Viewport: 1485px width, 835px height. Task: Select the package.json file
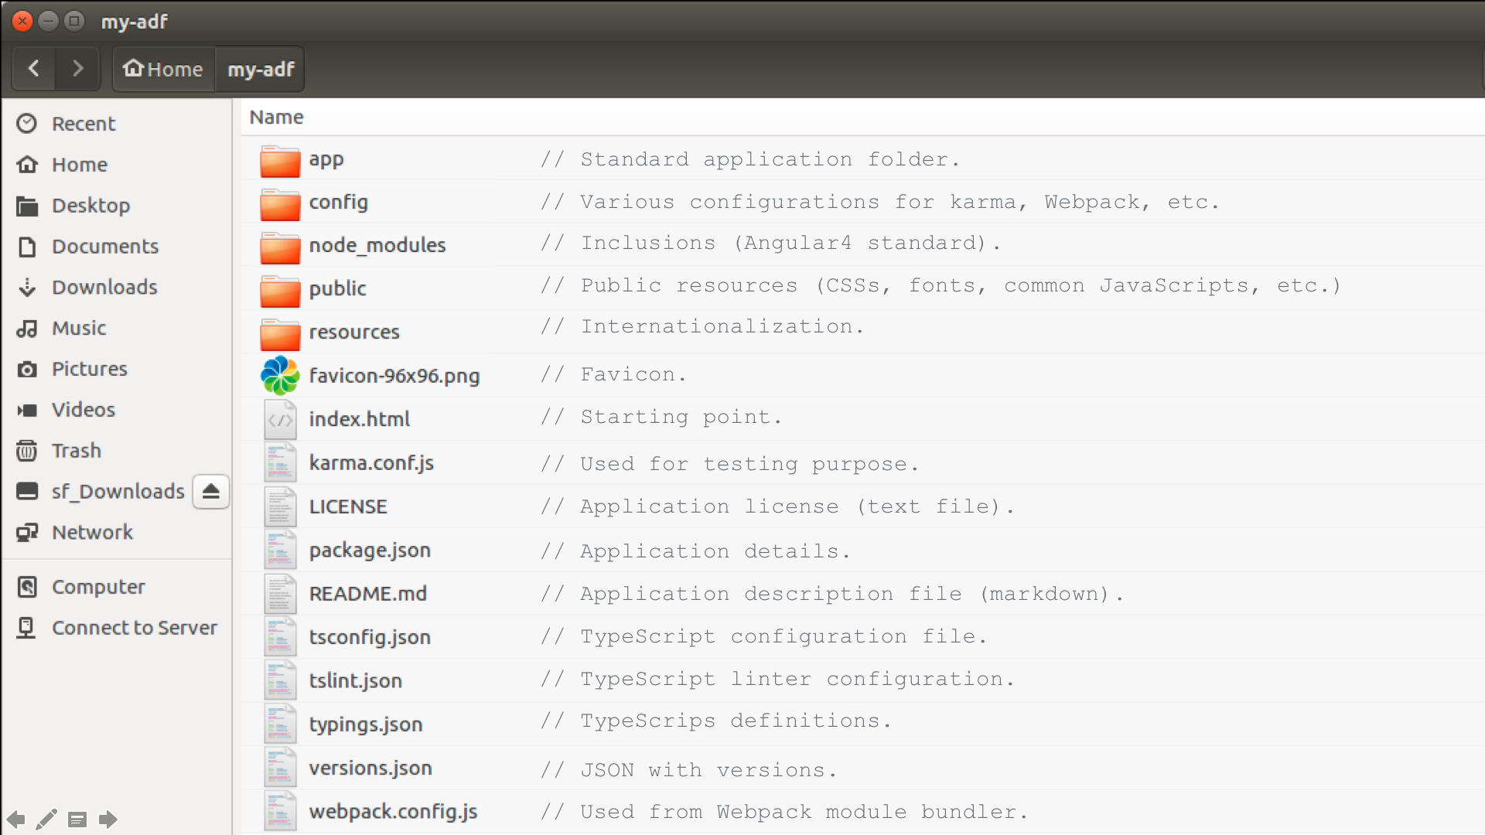(x=370, y=550)
